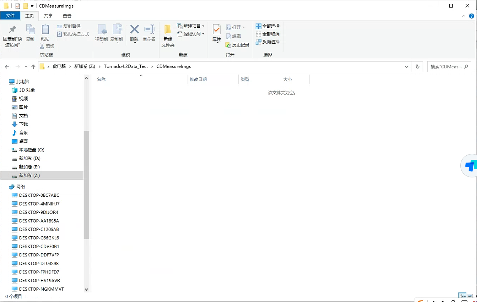Open the address bar history dropdown

point(407,66)
